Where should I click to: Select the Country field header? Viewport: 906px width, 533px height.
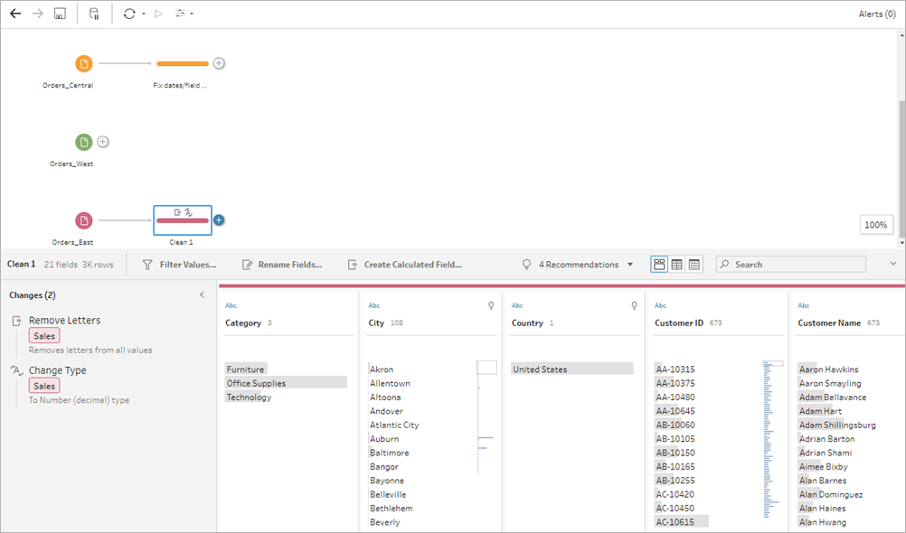527,323
